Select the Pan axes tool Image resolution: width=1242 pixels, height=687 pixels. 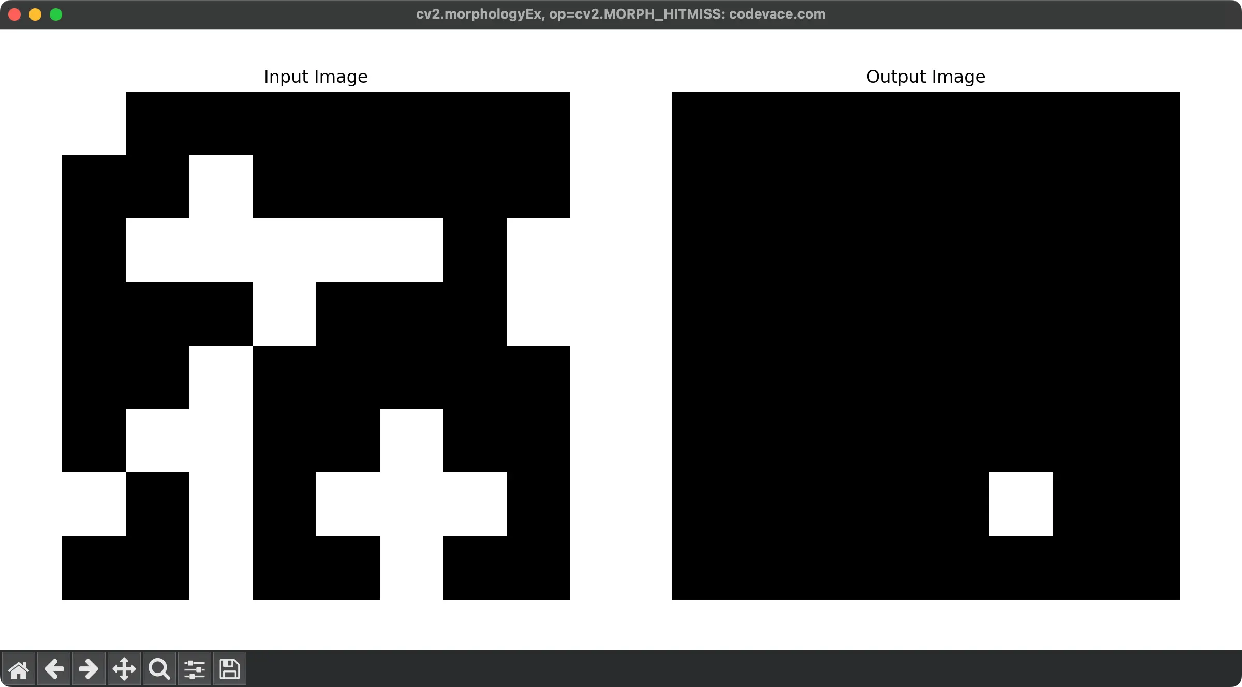coord(124,669)
